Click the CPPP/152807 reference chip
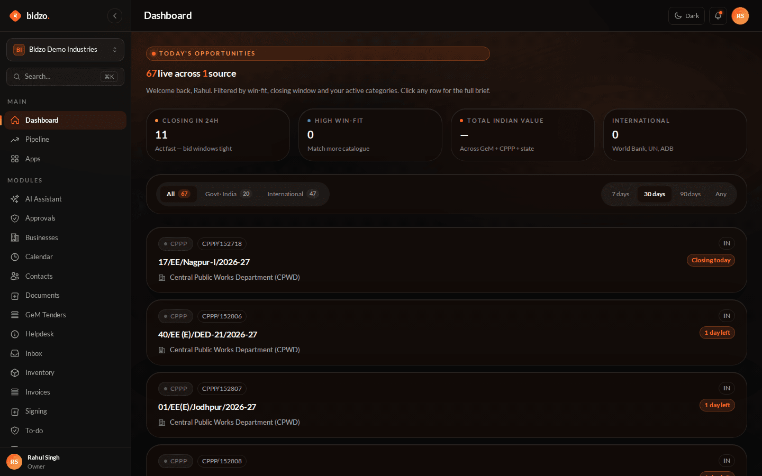Image resolution: width=762 pixels, height=476 pixels. [x=222, y=389]
